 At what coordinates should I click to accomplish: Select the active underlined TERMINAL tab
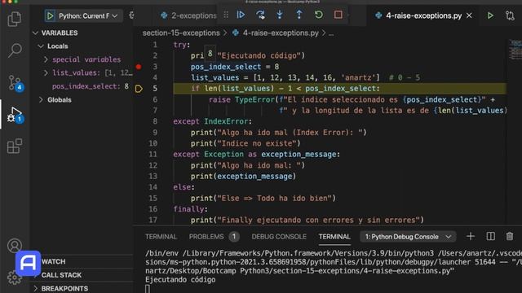click(334, 237)
